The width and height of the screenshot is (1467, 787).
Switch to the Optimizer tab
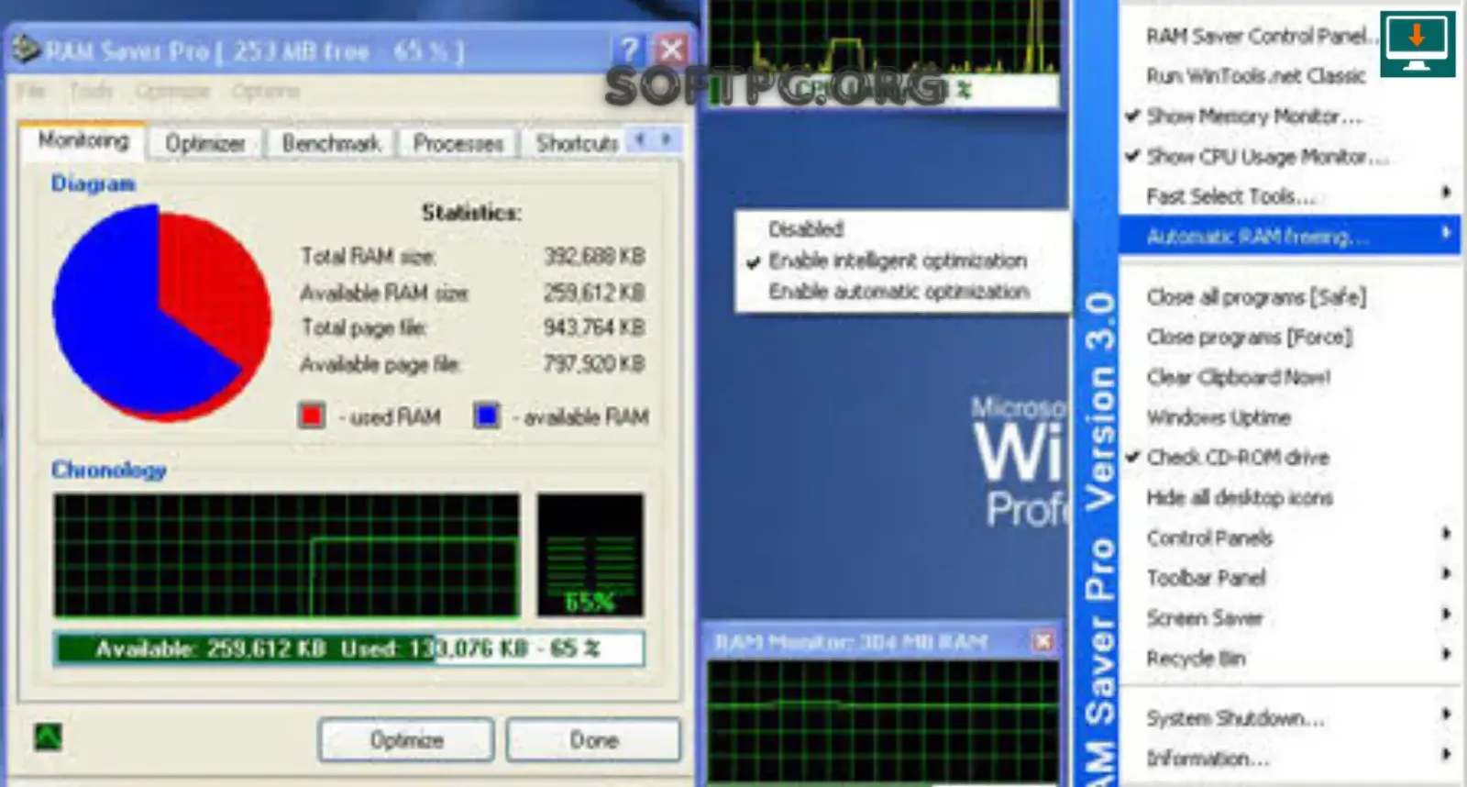coord(205,143)
